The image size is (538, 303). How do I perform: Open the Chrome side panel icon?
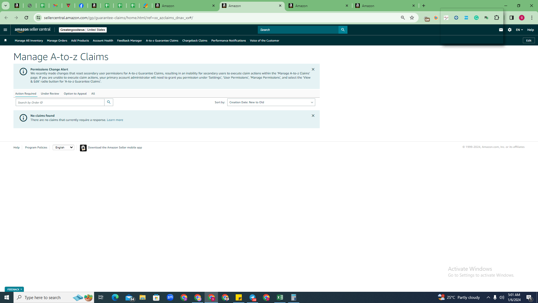coord(512,18)
